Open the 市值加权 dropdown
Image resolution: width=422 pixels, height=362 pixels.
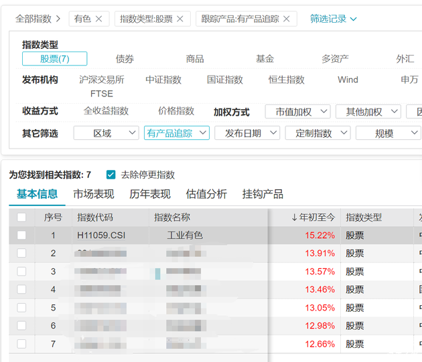pyautogui.click(x=297, y=112)
